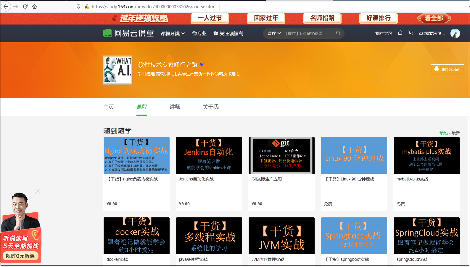
Task: Click the 关注领福利 gift link
Action: click(x=228, y=33)
